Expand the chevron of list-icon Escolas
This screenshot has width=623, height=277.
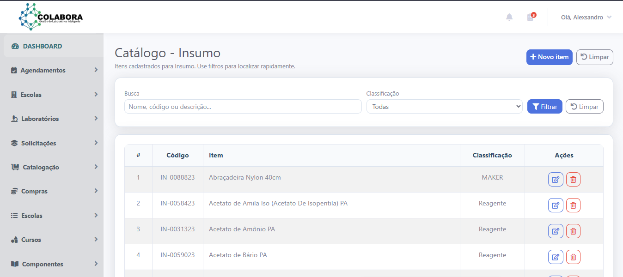coord(96,215)
